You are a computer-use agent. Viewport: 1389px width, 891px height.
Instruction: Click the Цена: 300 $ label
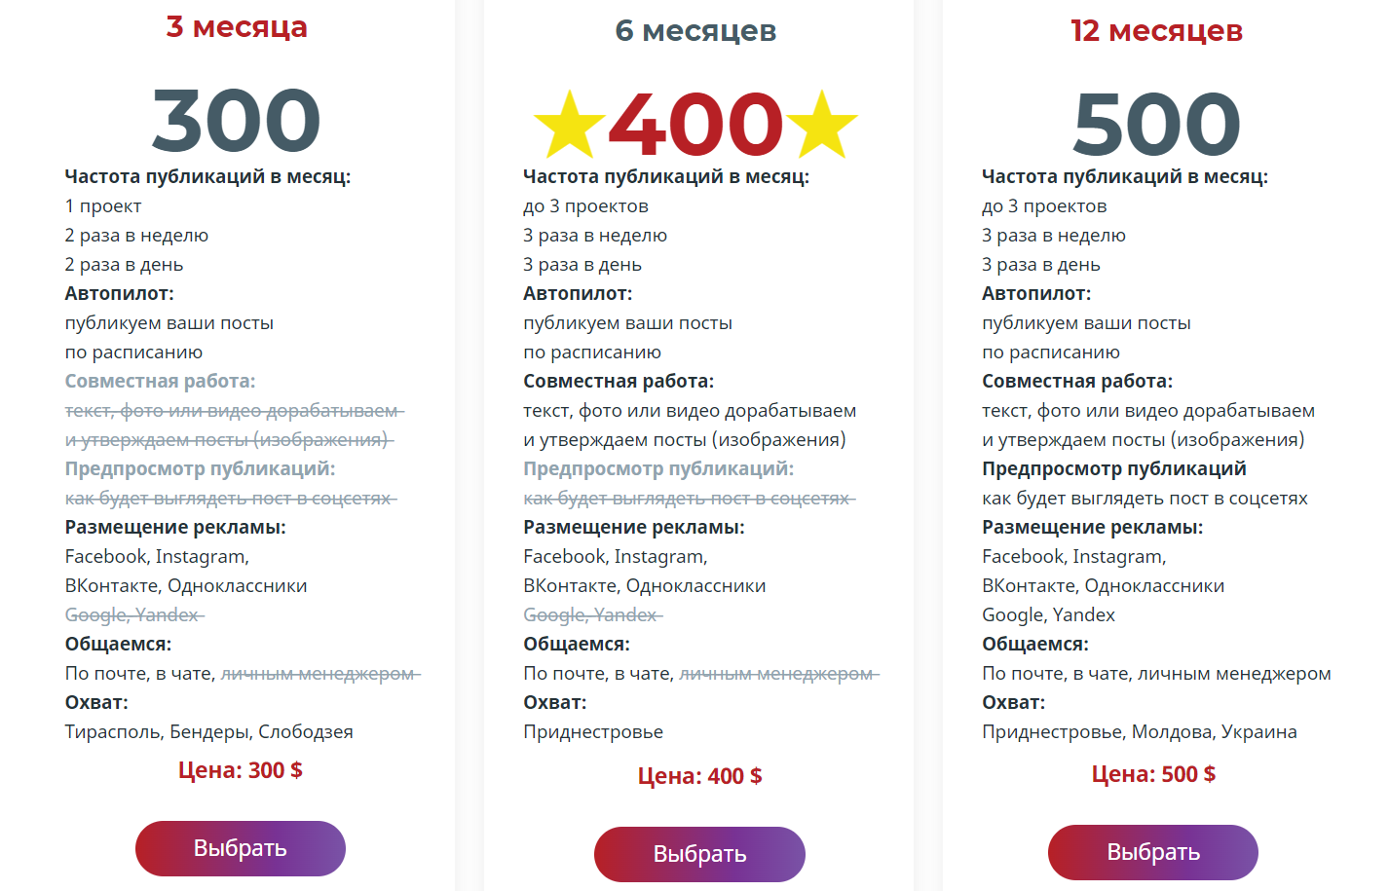pyautogui.click(x=240, y=770)
